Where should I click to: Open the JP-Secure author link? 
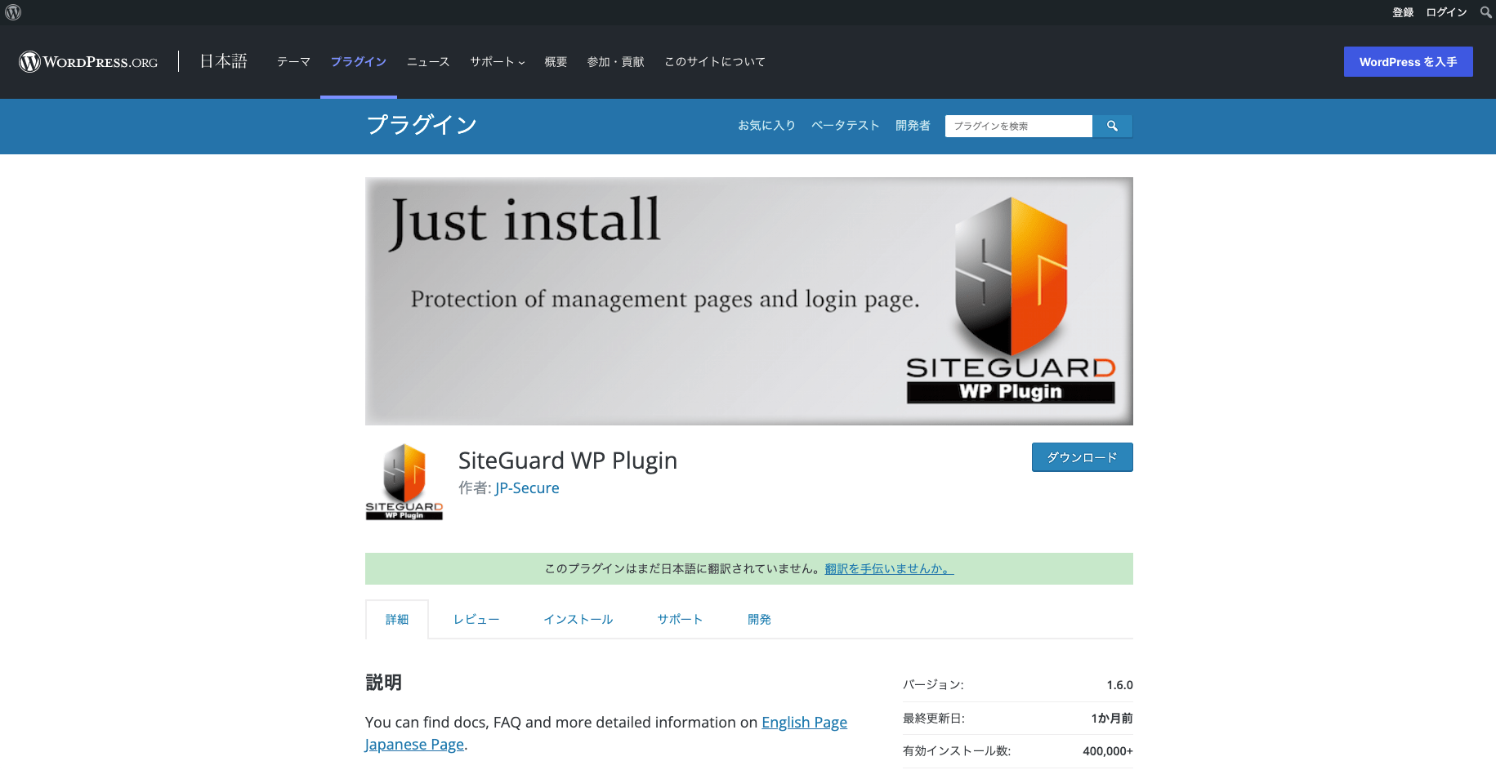point(527,488)
